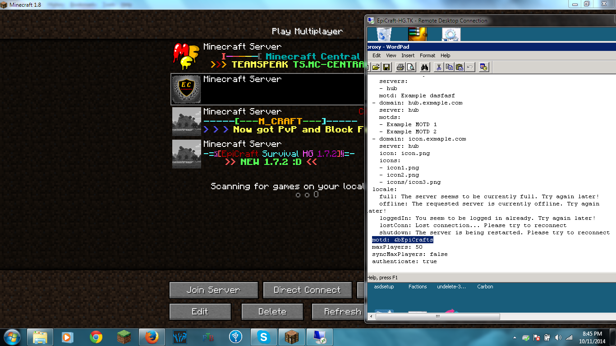Select the Minecraft Central server icon
The width and height of the screenshot is (616, 346).
point(186,56)
